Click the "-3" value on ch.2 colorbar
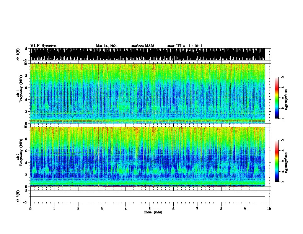Screen dimensions: 303x234 pyautogui.click(x=282, y=140)
